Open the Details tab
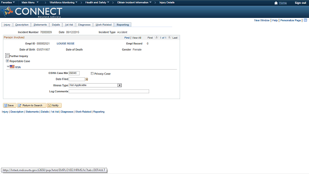The image size is (309, 174). coord(56,25)
